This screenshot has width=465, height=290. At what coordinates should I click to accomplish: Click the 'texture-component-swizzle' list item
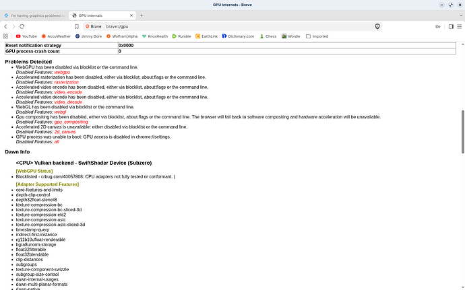pos(42,270)
